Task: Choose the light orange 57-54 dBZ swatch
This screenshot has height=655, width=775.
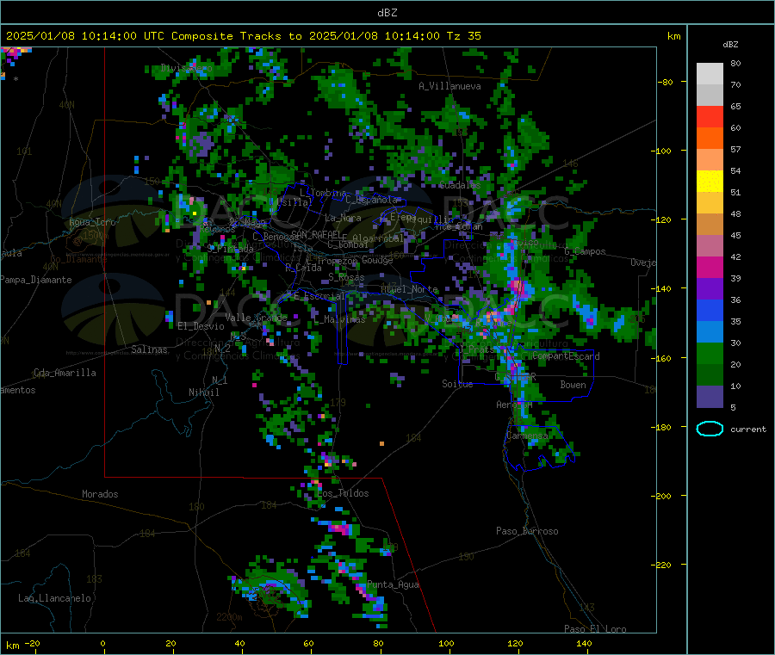Action: coord(710,159)
